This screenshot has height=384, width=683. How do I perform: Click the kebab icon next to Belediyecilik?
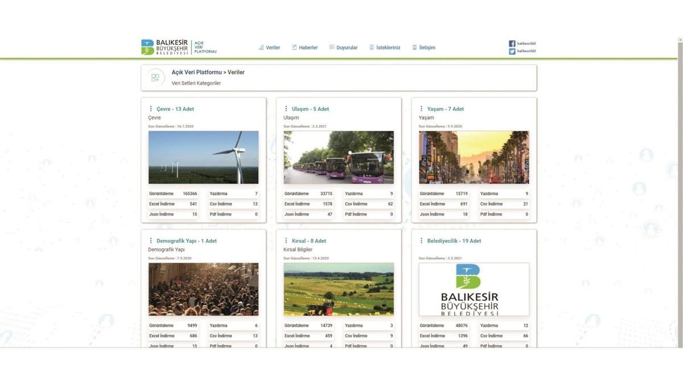421,241
